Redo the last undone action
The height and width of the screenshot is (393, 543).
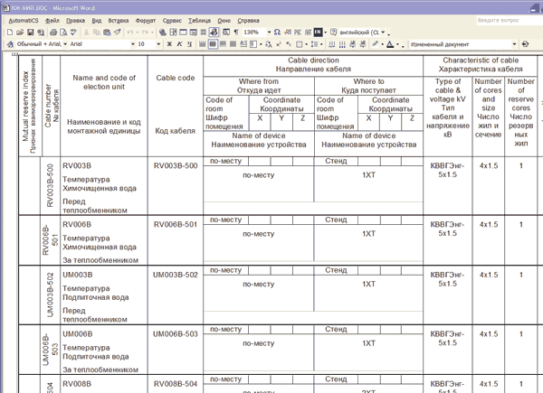(145, 33)
